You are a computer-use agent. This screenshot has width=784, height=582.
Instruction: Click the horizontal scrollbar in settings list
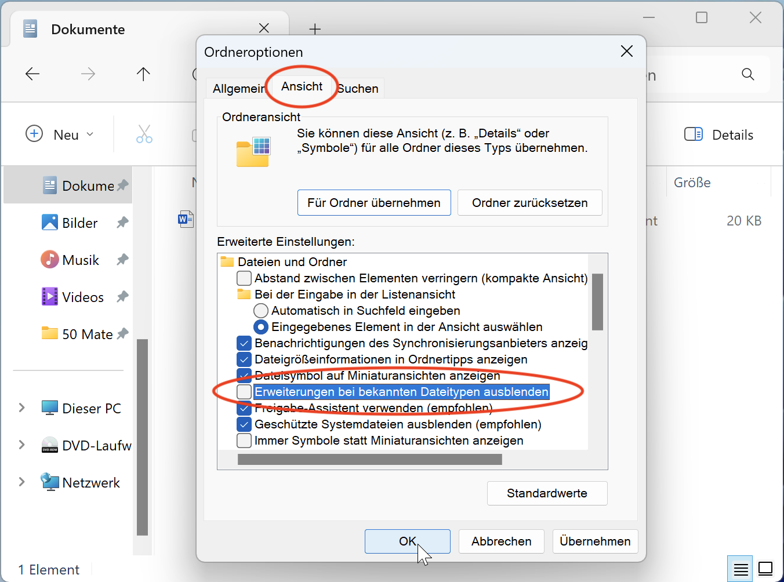point(369,460)
